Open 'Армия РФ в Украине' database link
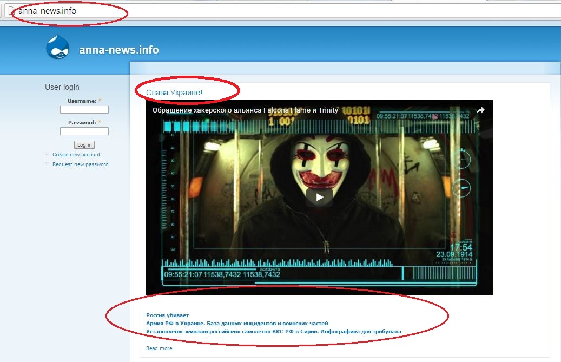561x362 pixels. 237,323
